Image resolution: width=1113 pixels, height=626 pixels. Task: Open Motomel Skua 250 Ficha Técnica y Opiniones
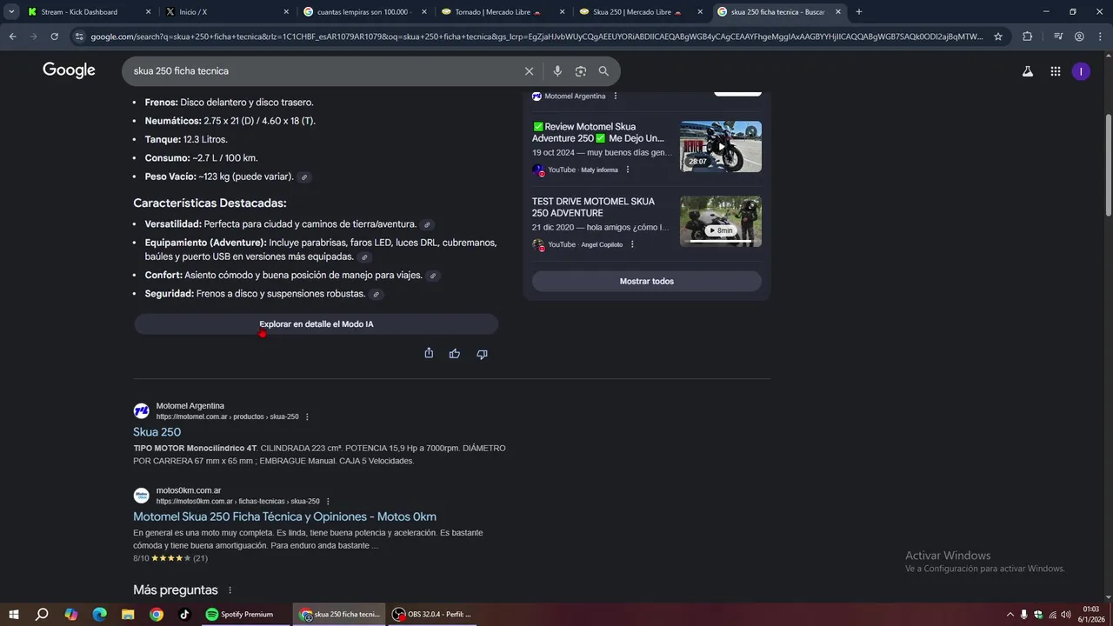pyautogui.click(x=284, y=516)
